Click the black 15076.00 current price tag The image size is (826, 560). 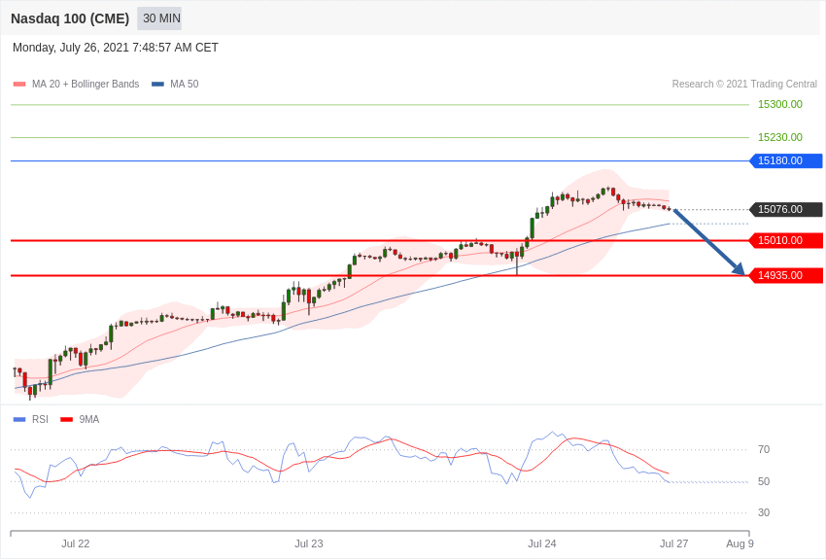pos(785,209)
